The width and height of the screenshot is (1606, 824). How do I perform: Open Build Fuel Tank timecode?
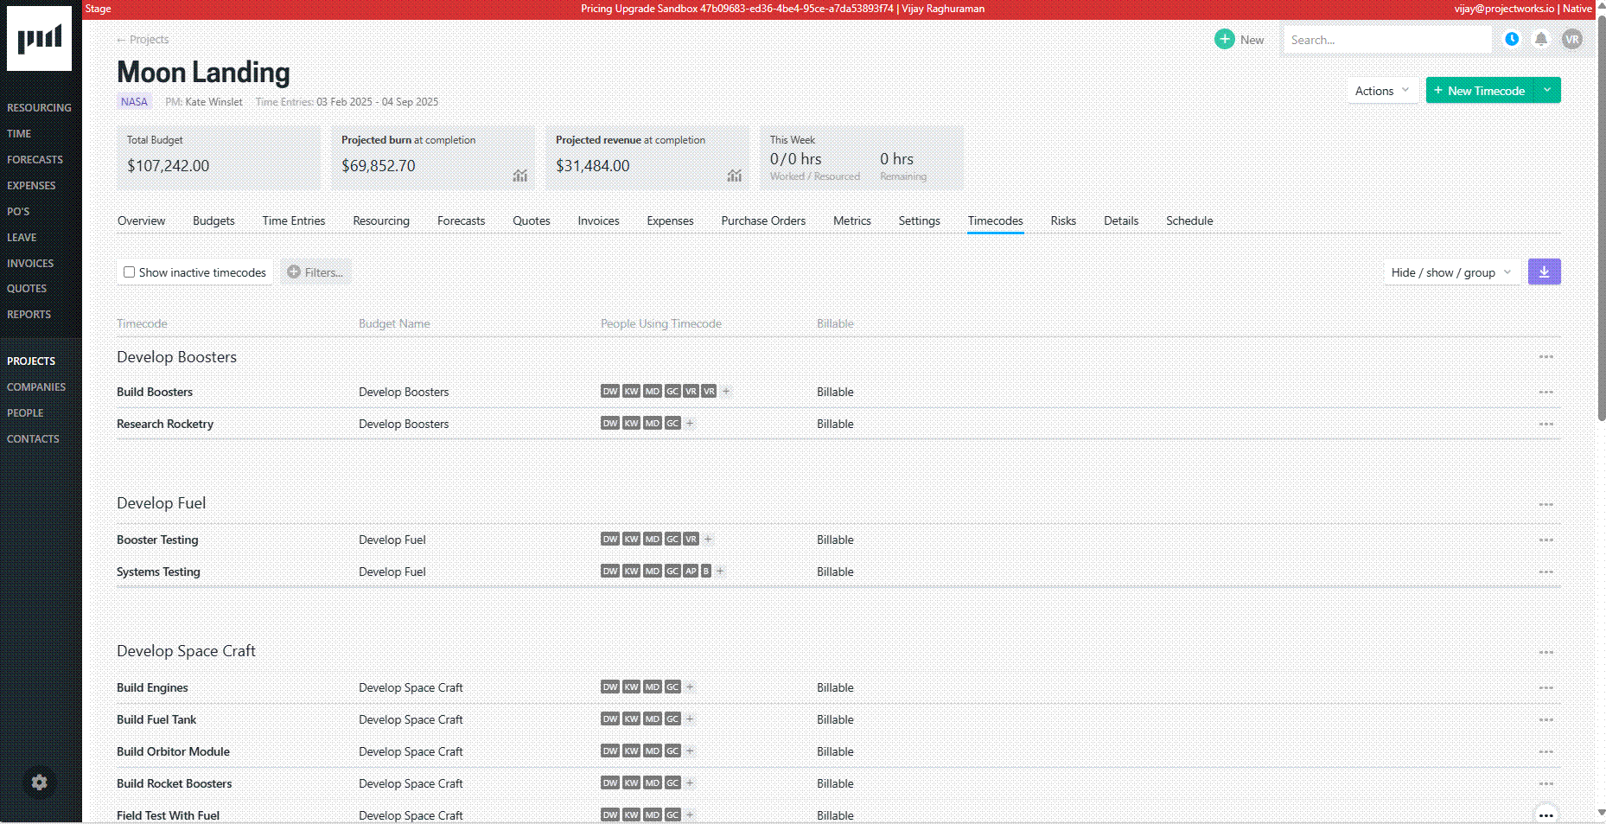156,719
